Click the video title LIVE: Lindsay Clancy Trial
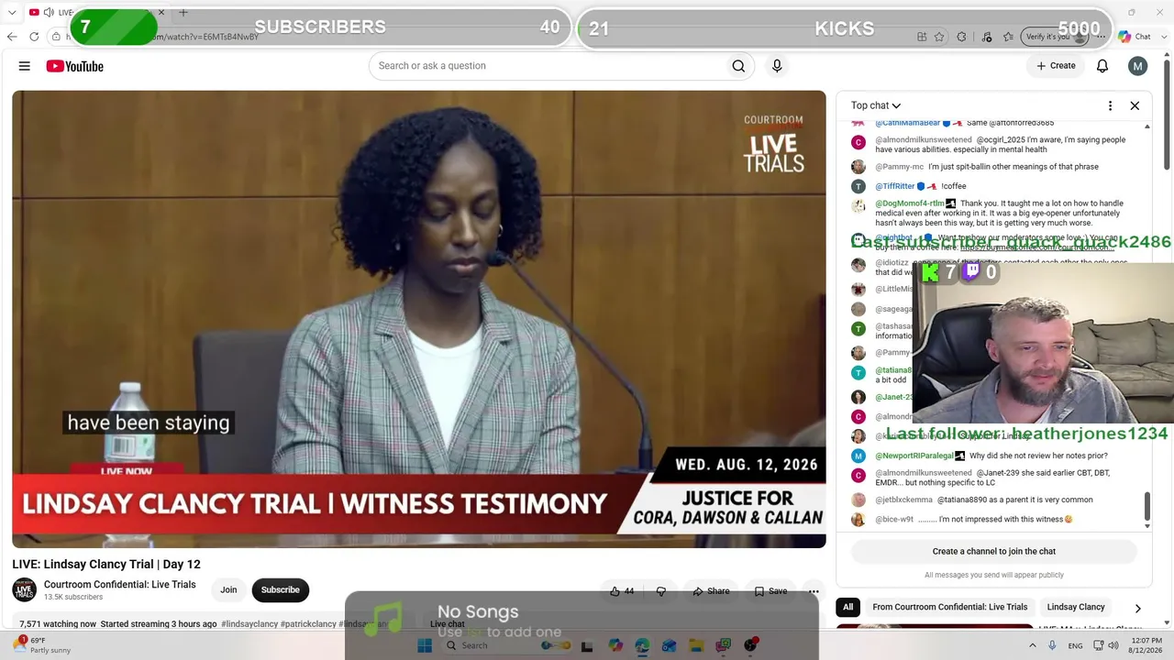 click(106, 565)
